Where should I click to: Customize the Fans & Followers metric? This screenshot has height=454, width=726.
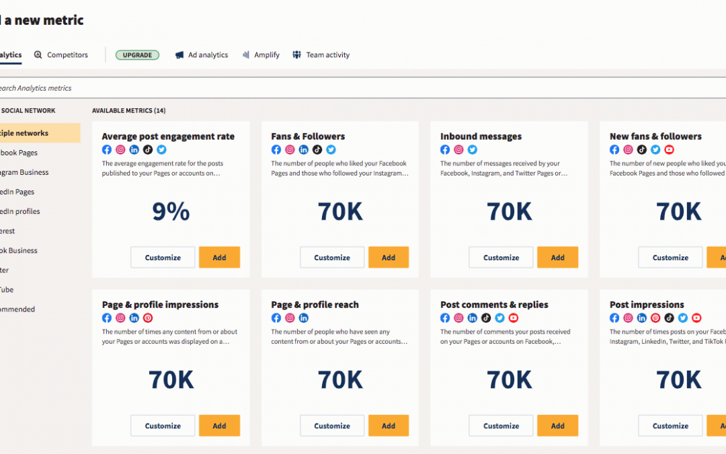332,257
